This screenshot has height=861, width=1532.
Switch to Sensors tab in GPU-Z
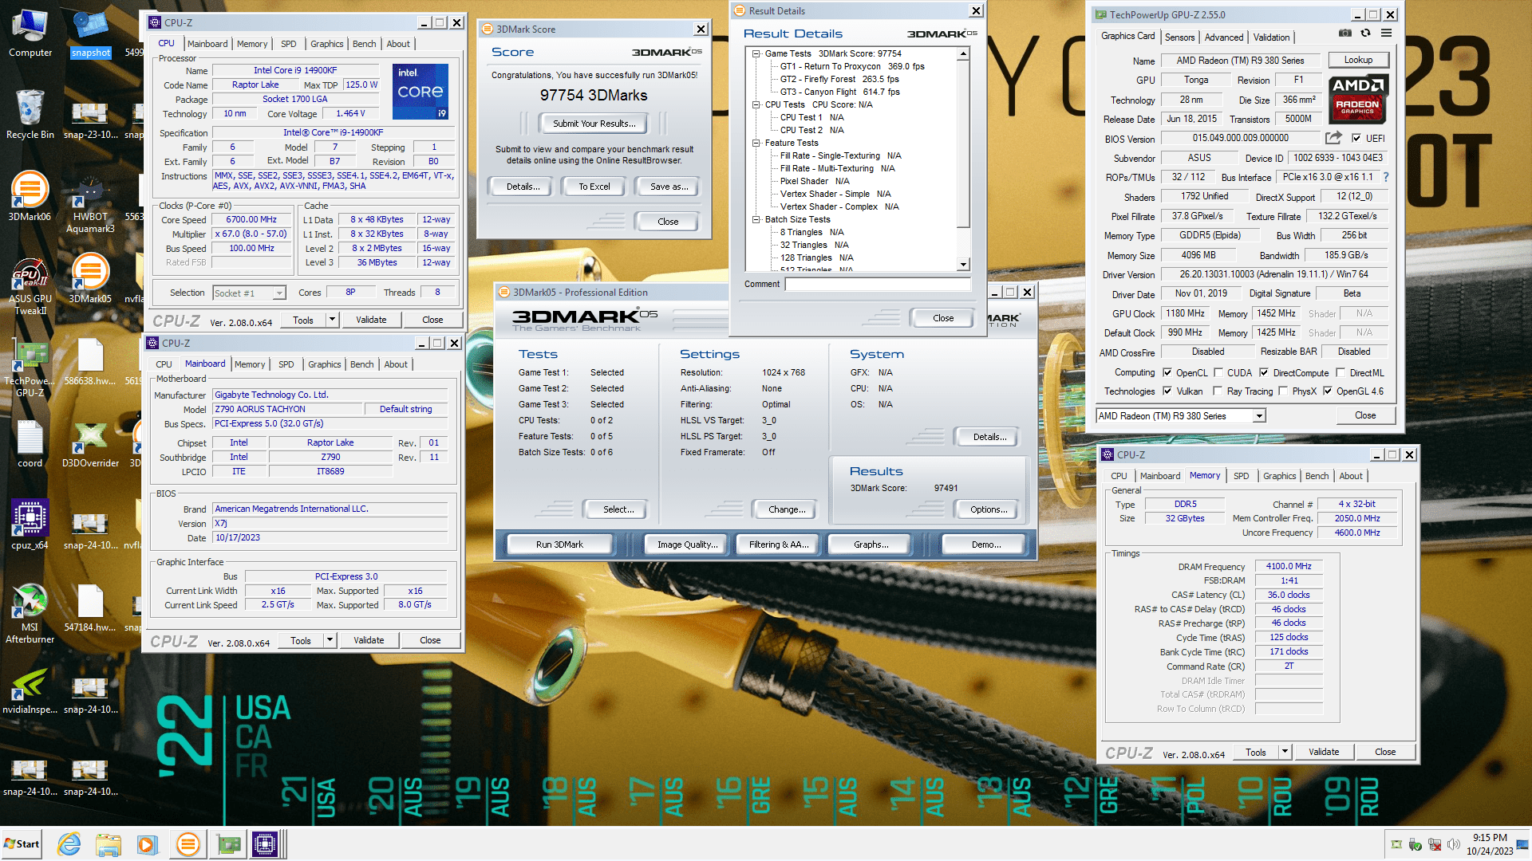click(1179, 37)
